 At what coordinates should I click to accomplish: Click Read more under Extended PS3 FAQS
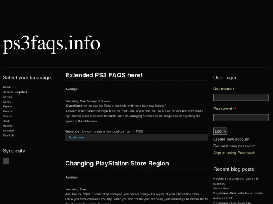point(76,137)
